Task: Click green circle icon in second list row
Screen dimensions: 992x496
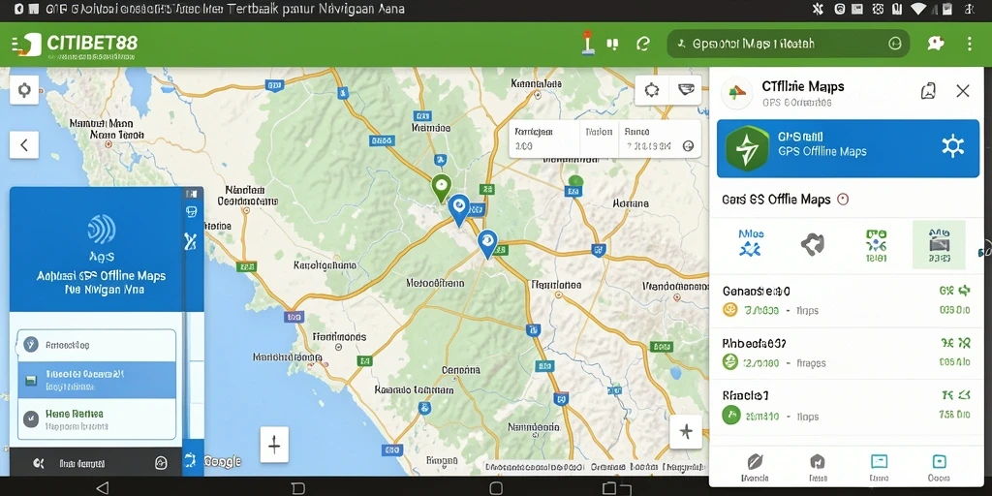Action: 730,362
